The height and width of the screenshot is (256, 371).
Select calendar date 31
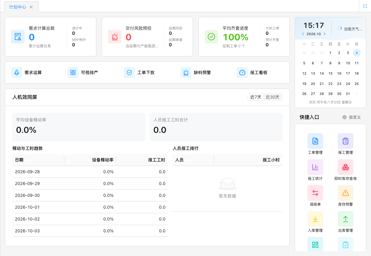pos(348,94)
